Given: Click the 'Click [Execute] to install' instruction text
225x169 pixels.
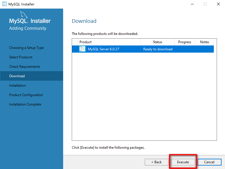Looking at the screenshot, I should [108, 148].
